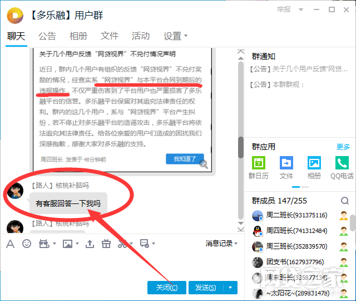Click the 举报 report link
Image resolution: width=356 pixels, height=301 pixels.
(284, 9)
